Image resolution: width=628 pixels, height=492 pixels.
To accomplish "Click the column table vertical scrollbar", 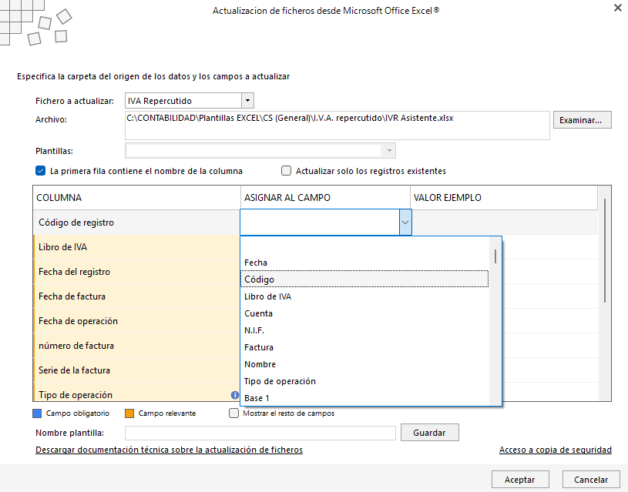I will (x=604, y=250).
